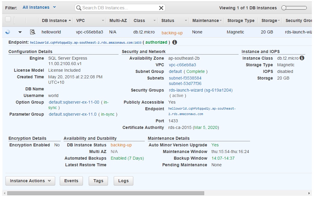Click the Port 1433 value
Screen dimensions: 314x197
173,121
